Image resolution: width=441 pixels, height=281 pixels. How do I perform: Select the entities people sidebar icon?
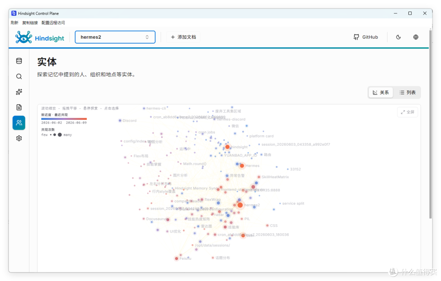19,123
